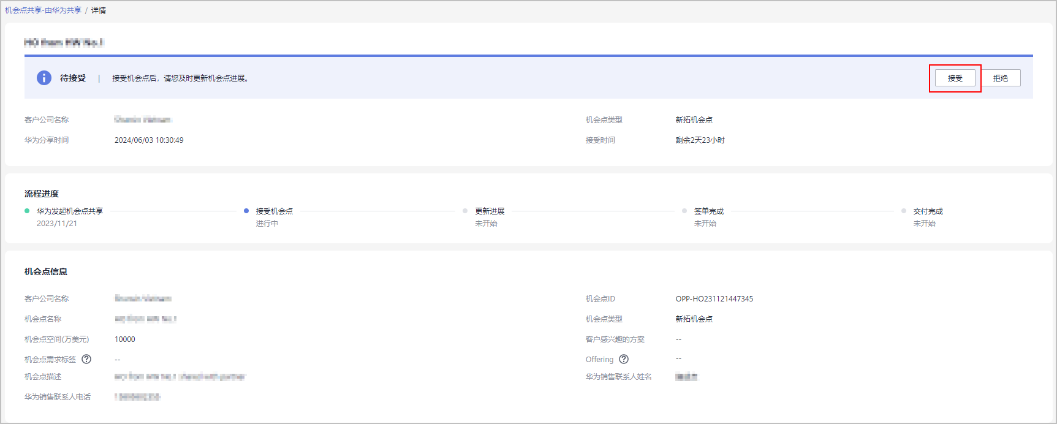
Task: Click the green 华为发起机会点共享 step dot
Action: click(27, 211)
